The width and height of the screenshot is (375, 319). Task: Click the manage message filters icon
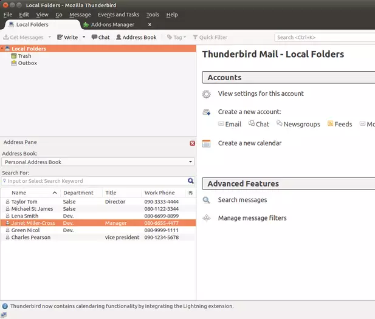point(207,218)
